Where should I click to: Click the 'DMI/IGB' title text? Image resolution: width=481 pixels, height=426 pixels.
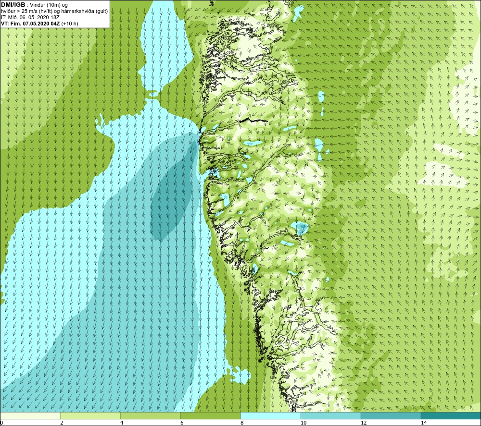point(13,5)
